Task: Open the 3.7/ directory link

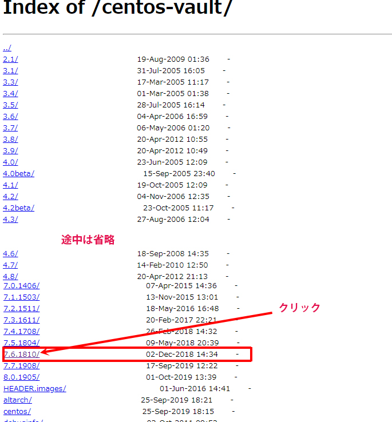Action: [x=10, y=128]
